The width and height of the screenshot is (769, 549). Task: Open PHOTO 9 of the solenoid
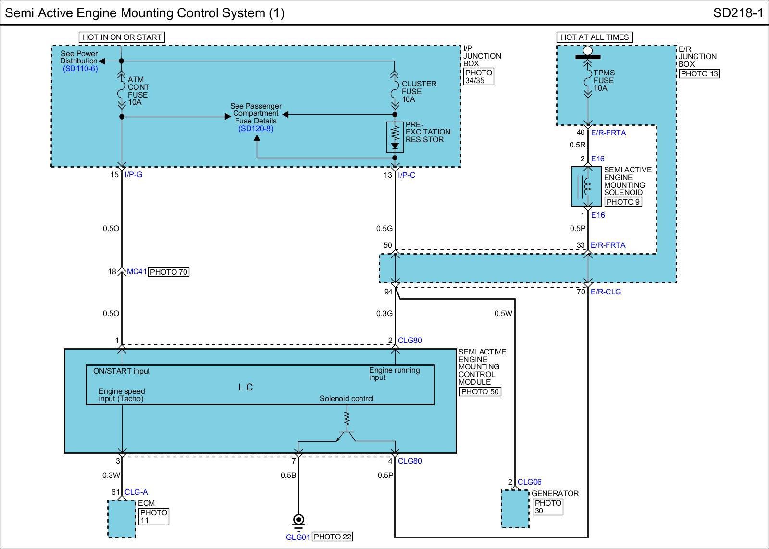point(623,202)
